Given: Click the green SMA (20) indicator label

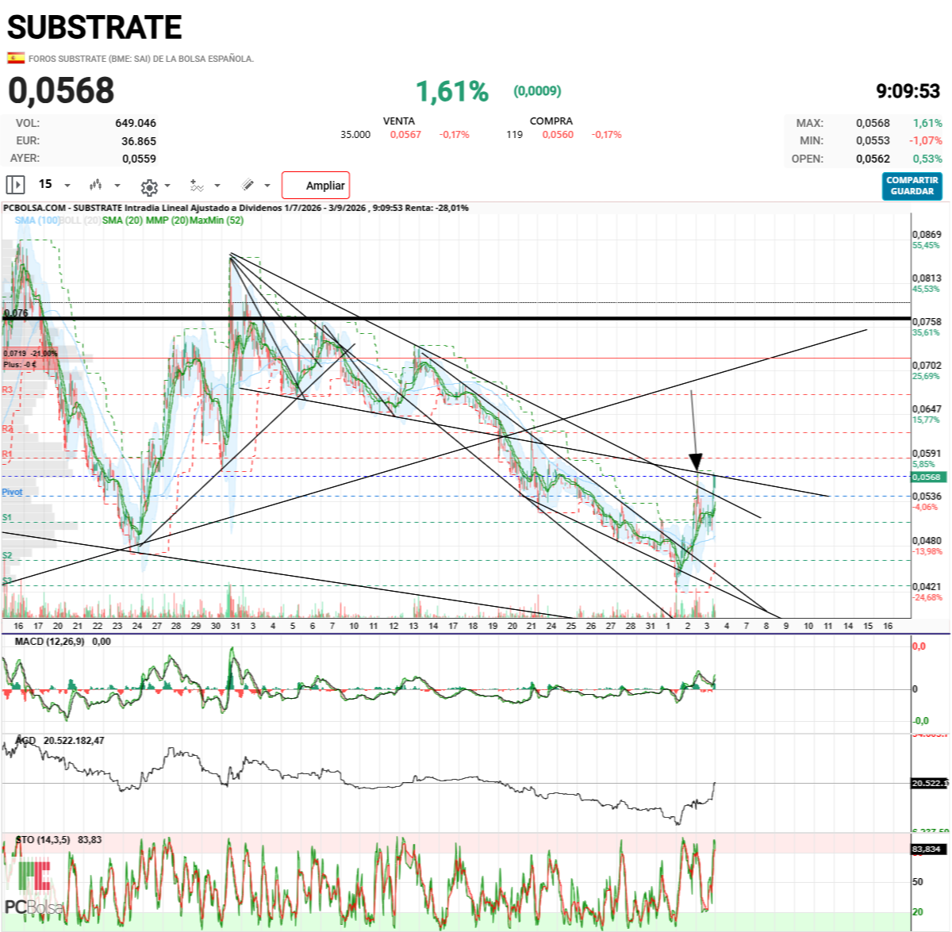Looking at the screenshot, I should (123, 220).
